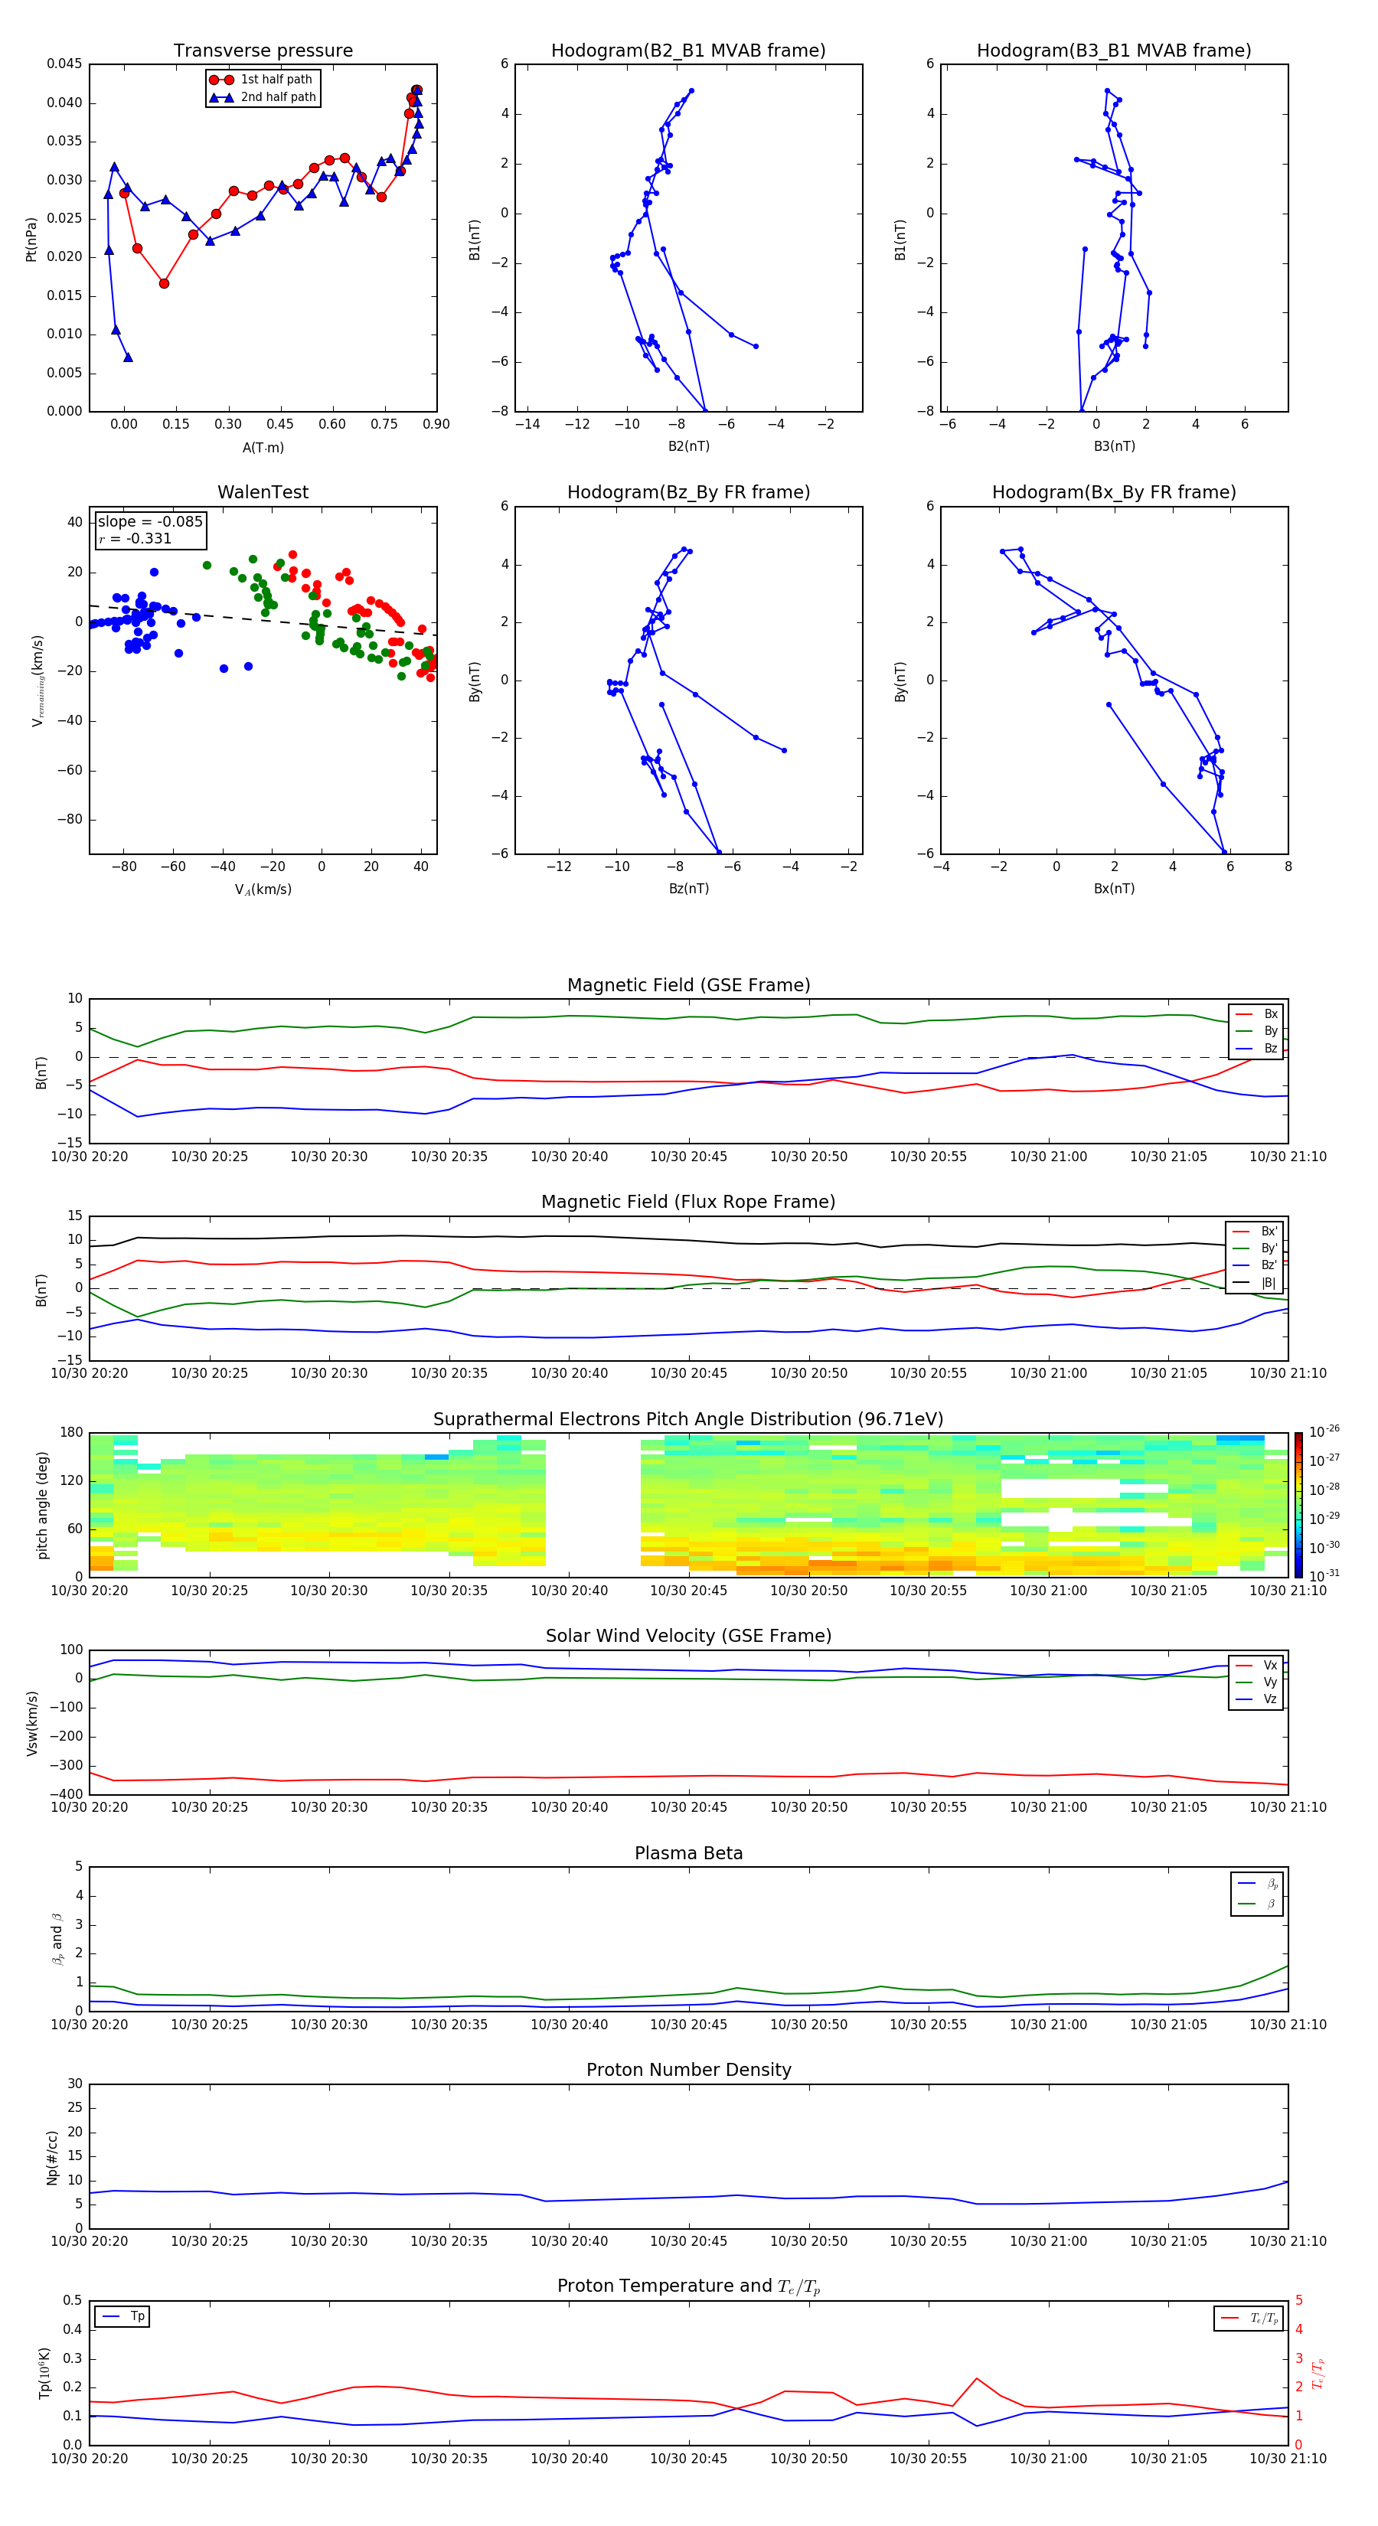Select By' in the Flux Rope legend

pos(1256,1248)
